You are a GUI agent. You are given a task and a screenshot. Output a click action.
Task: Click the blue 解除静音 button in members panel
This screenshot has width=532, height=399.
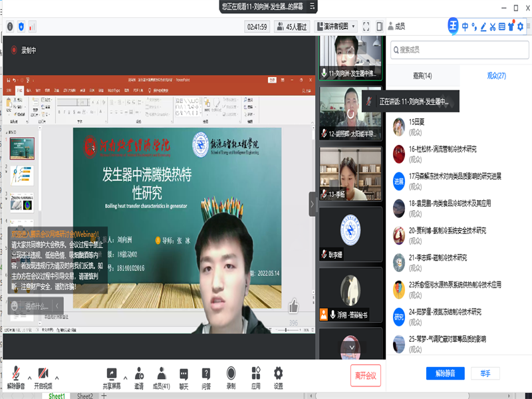click(x=445, y=373)
